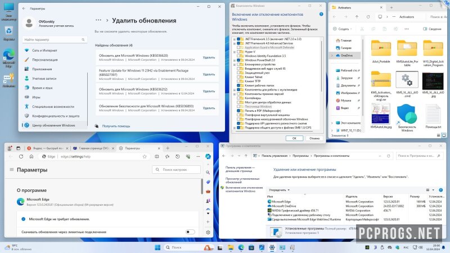Open History icon in Edge toolbar
The width and height of the screenshot is (450, 253).
(x=178, y=157)
